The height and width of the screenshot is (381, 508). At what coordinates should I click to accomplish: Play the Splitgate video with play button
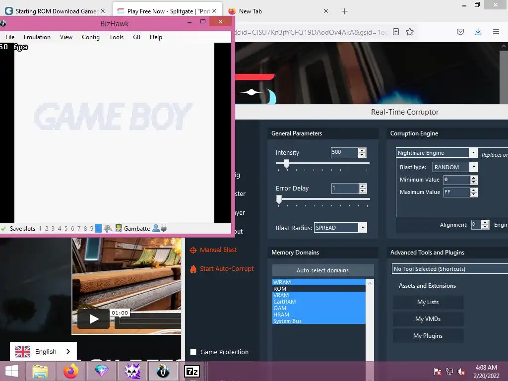coord(93,319)
